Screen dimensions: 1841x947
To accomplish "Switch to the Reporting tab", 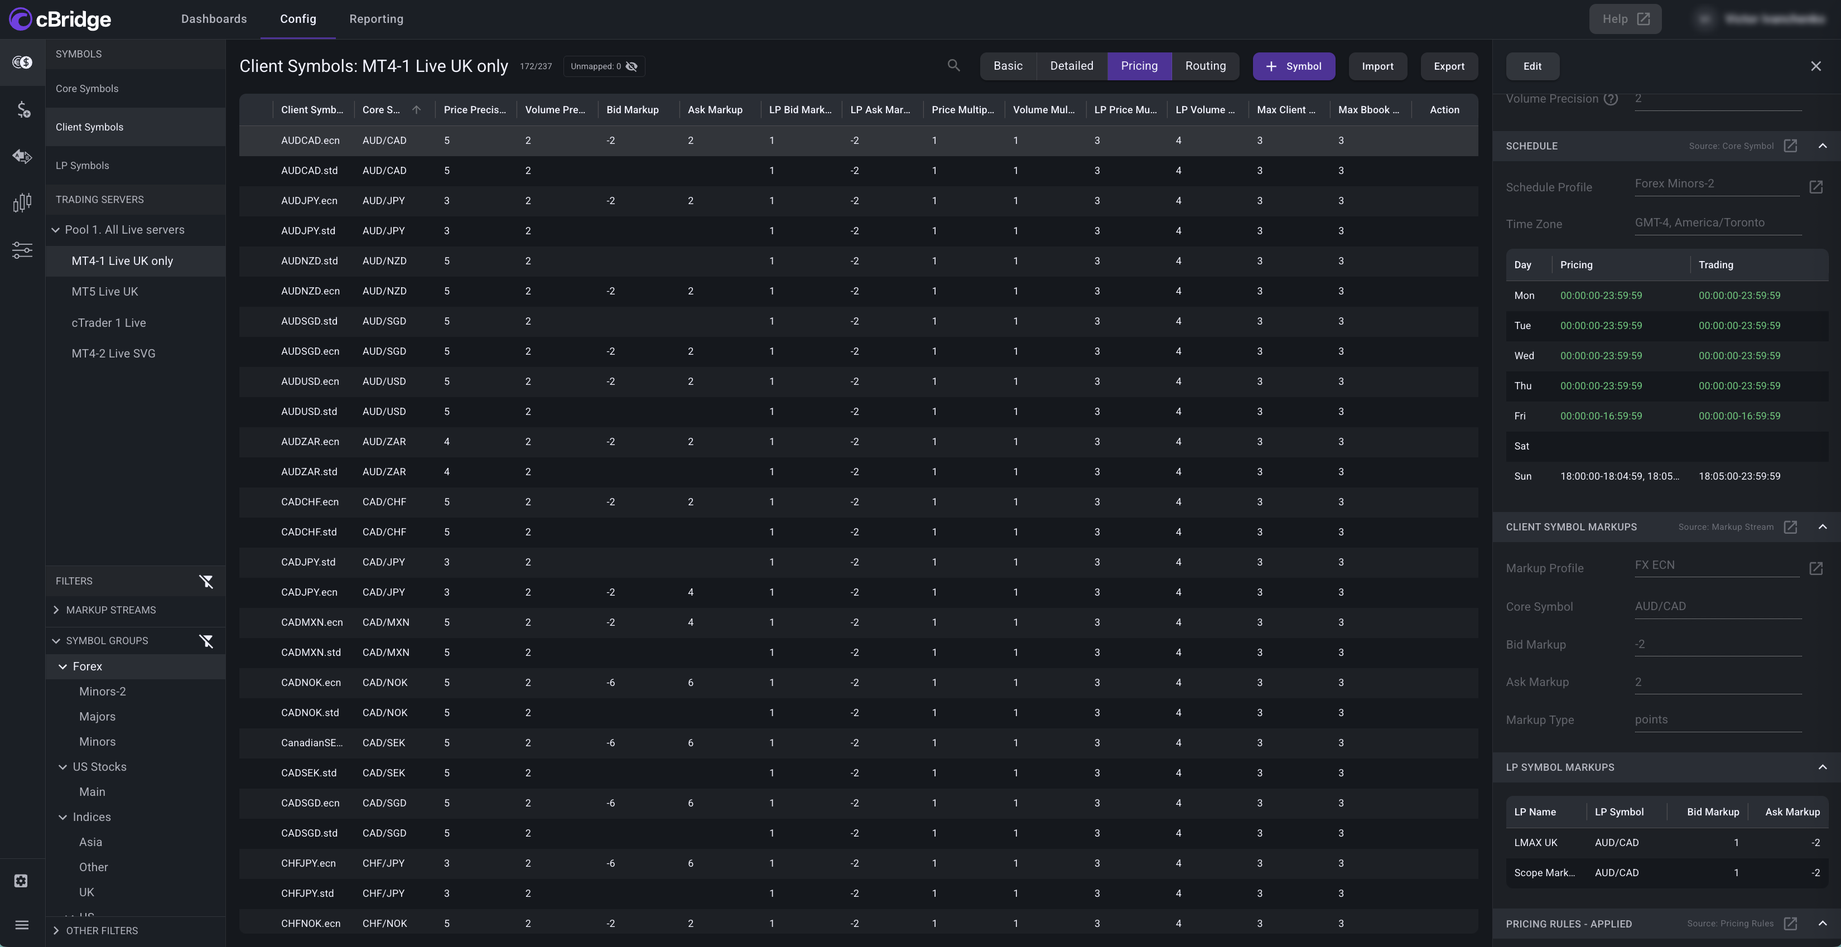I will (377, 20).
